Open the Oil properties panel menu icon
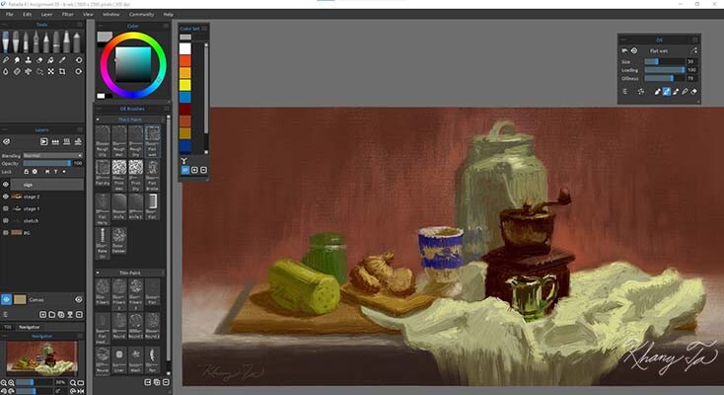 tap(695, 39)
